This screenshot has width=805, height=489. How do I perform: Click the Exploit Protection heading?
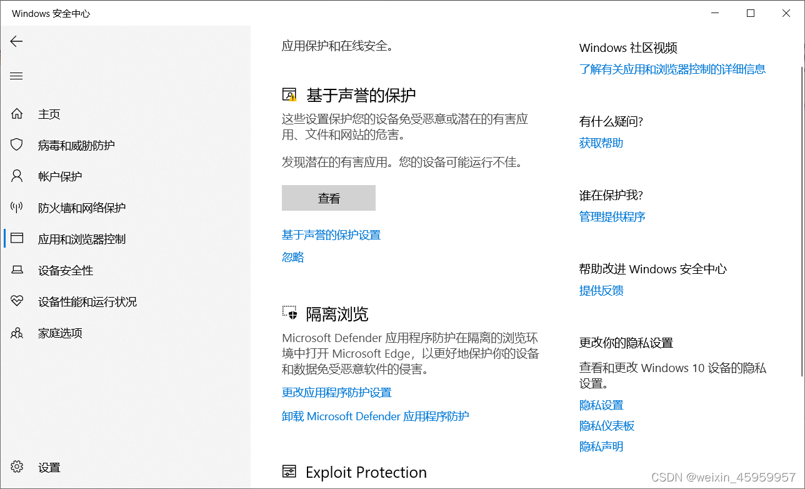[366, 472]
